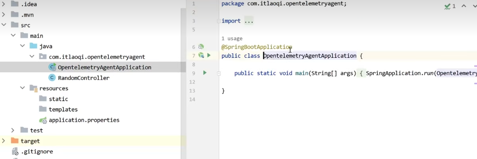Collapse the com.itlaoqi.opentelemetryagent package chevron
This screenshot has width=477, height=159.
(32, 56)
